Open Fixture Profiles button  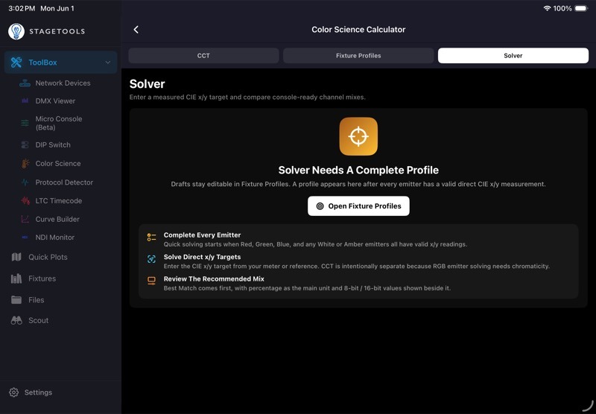click(x=358, y=206)
